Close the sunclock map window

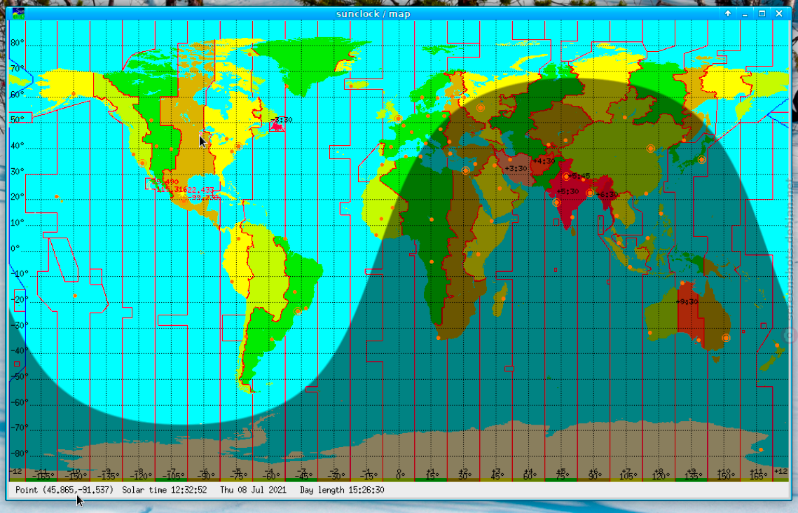[x=778, y=14]
